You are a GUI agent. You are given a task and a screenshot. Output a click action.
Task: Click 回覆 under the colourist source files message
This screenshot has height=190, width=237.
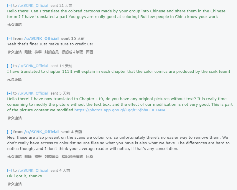point(89,157)
